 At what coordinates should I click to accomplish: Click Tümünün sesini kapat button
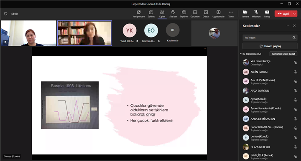283,54
